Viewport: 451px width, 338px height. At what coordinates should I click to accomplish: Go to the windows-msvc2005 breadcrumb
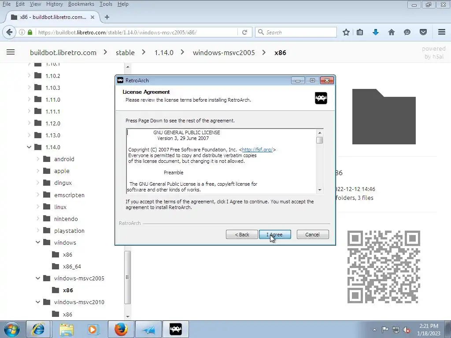coord(224,53)
